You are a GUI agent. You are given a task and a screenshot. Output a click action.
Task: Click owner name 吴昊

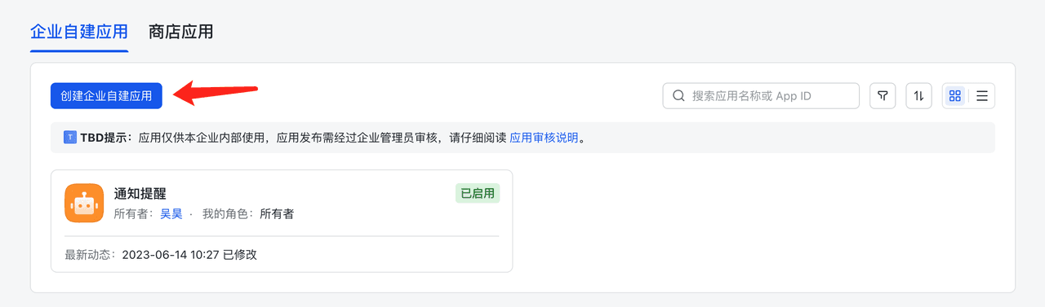point(171,214)
